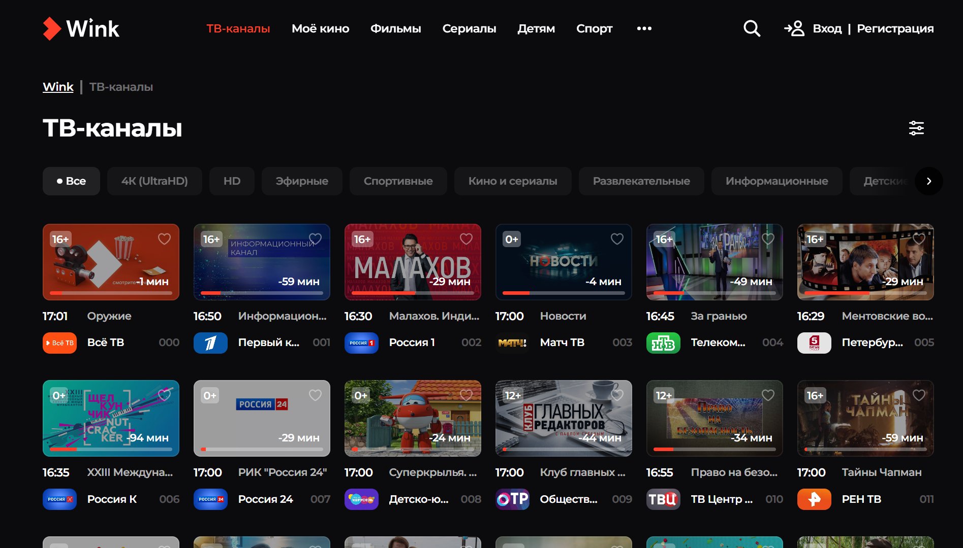Favorite the Малахов program with heart

tap(466, 239)
